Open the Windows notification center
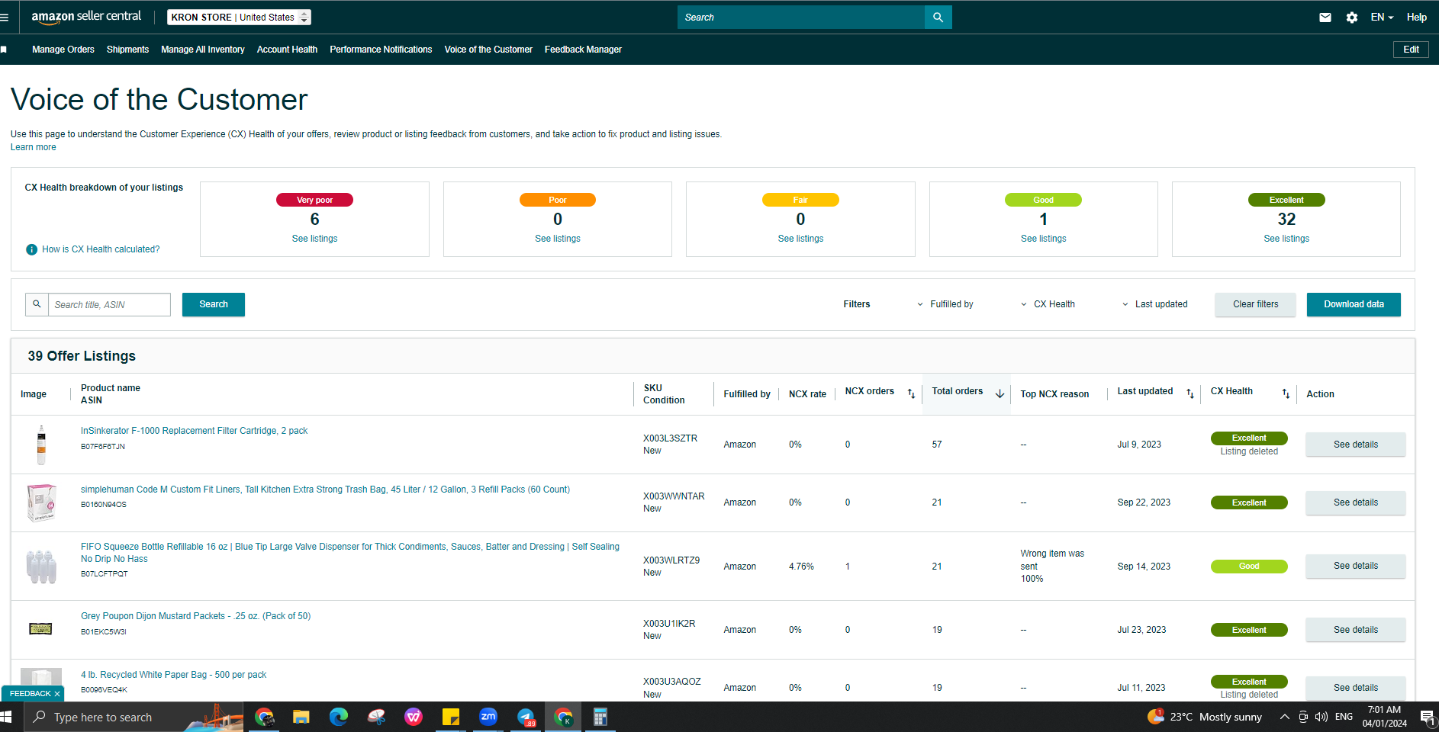Image resolution: width=1439 pixels, height=732 pixels. pyautogui.click(x=1427, y=717)
